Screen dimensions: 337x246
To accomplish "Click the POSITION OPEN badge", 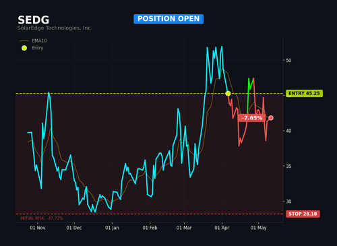I will pyautogui.click(x=168, y=19).
